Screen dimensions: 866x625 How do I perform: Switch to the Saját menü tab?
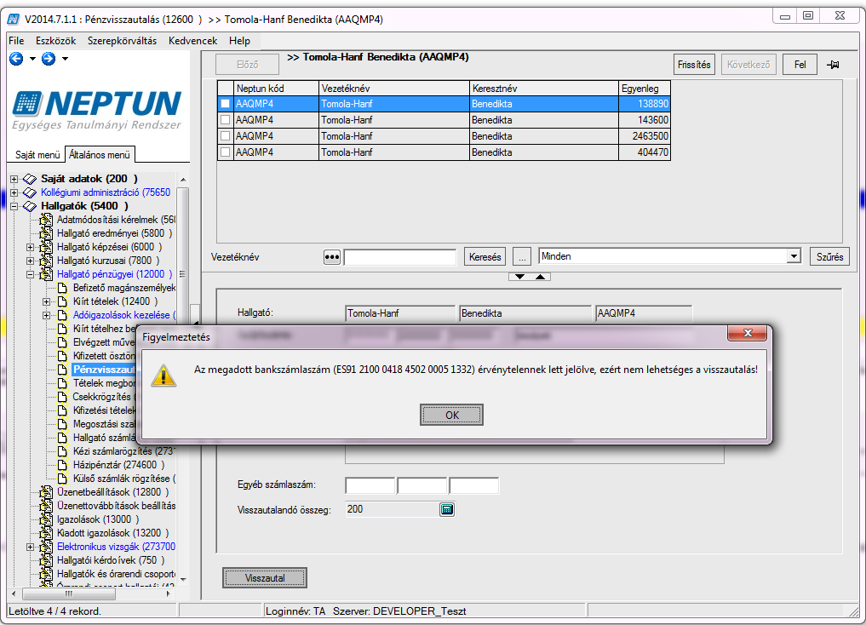point(37,155)
